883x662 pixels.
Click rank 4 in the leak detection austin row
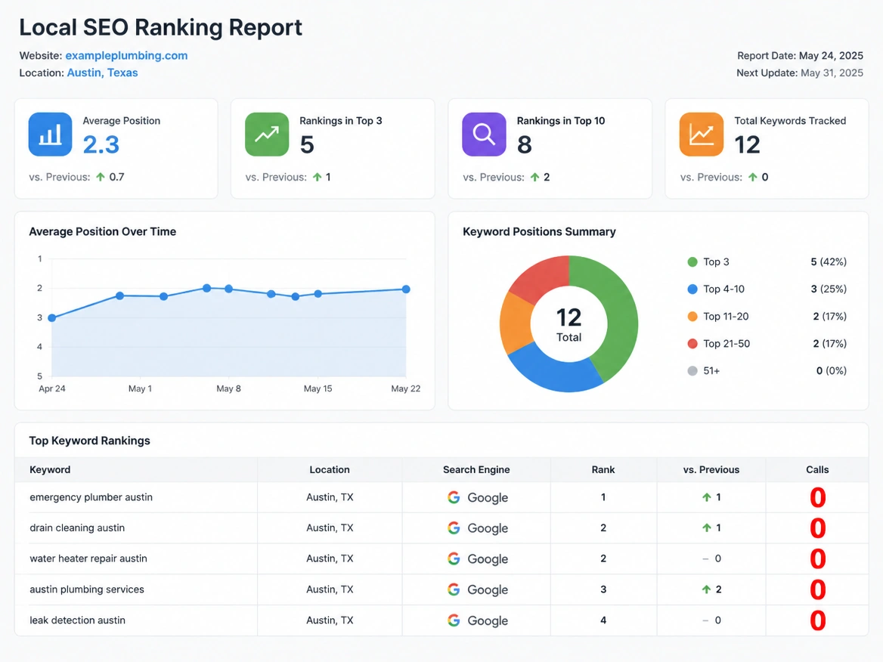pos(603,620)
